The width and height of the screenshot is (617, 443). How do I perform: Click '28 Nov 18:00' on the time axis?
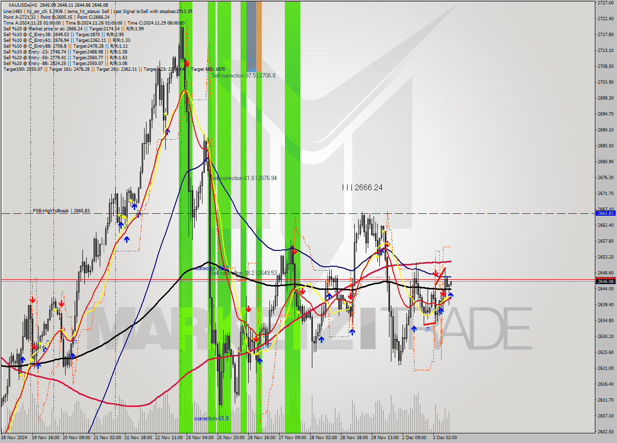(354, 438)
